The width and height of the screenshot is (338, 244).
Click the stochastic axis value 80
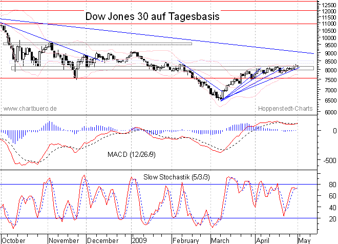[x=332, y=185]
